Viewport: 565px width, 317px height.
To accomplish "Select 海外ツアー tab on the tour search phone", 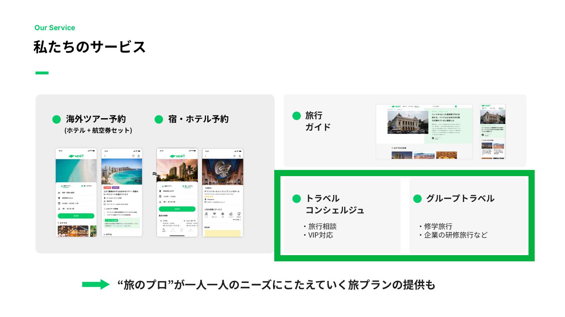I will click(x=66, y=186).
